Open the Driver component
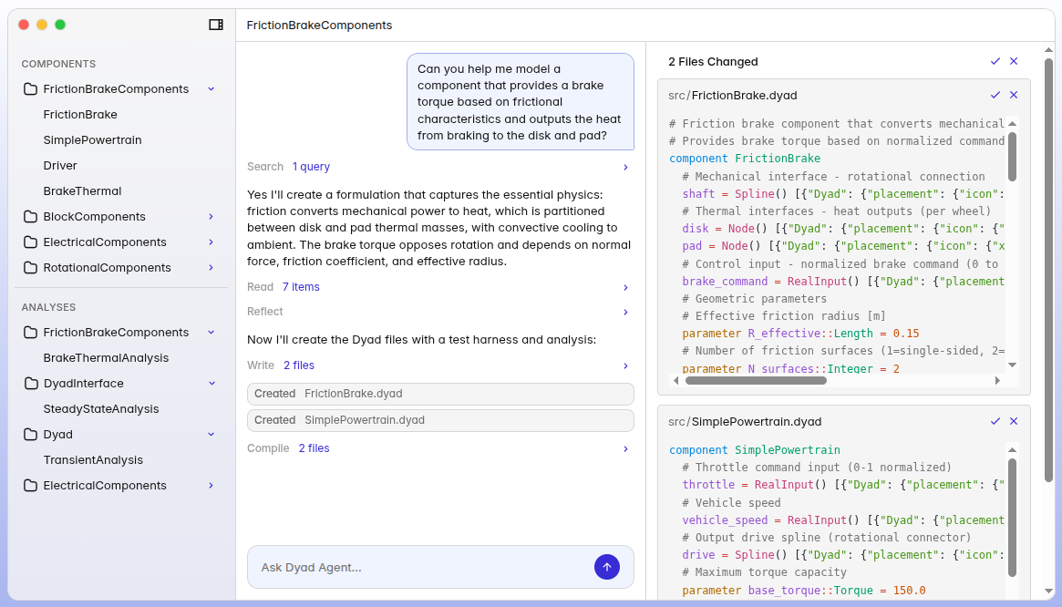The height and width of the screenshot is (607, 1062). tap(60, 165)
